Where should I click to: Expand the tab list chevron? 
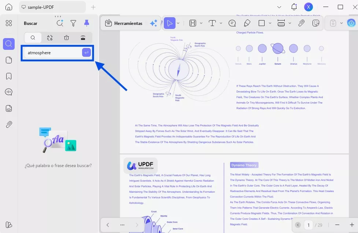click(279, 7)
